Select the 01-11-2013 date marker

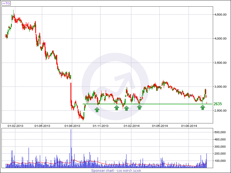(x=100, y=126)
